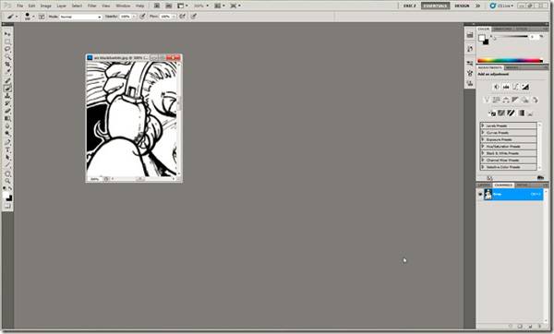The width and height of the screenshot is (554, 334).
Task: Toggle tablet pressure for opacity
Action: click(142, 17)
